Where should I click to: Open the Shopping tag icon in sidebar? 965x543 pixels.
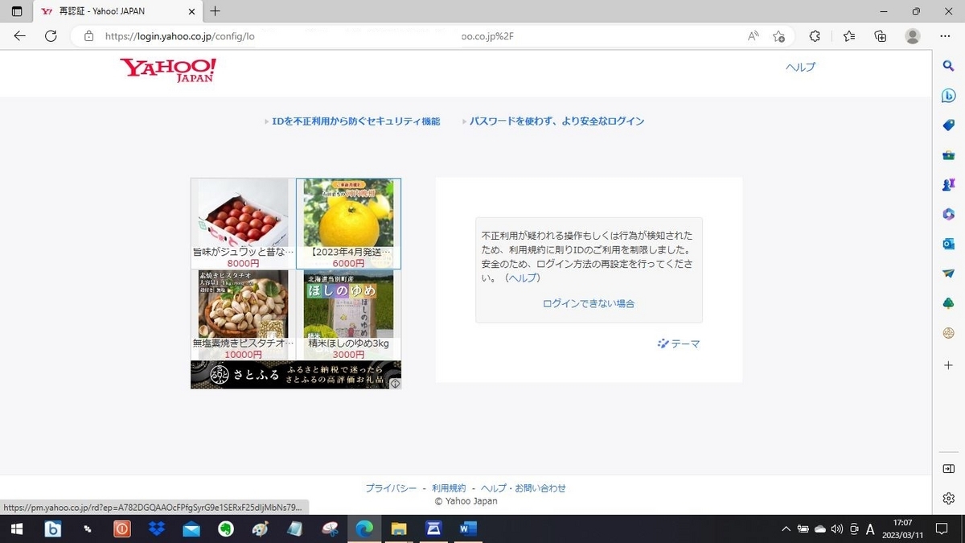(x=948, y=125)
